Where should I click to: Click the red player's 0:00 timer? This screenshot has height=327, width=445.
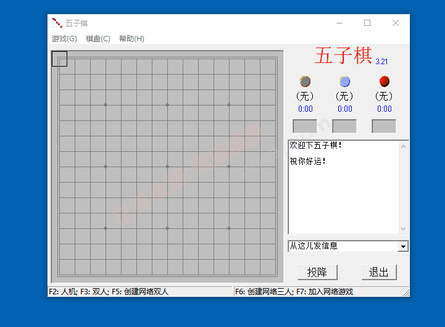click(385, 109)
